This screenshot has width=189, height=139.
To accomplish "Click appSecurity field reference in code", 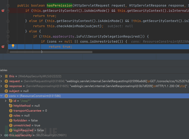I will (x=63, y=36).
